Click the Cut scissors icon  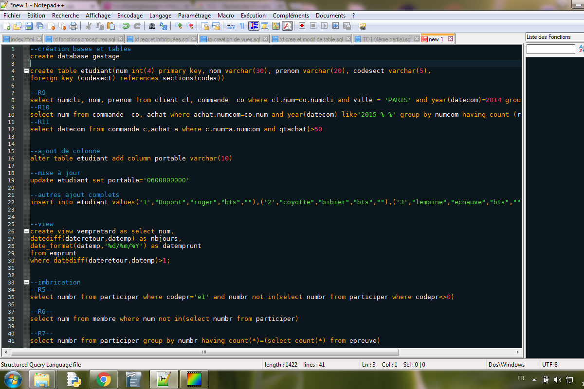pyautogui.click(x=89, y=26)
